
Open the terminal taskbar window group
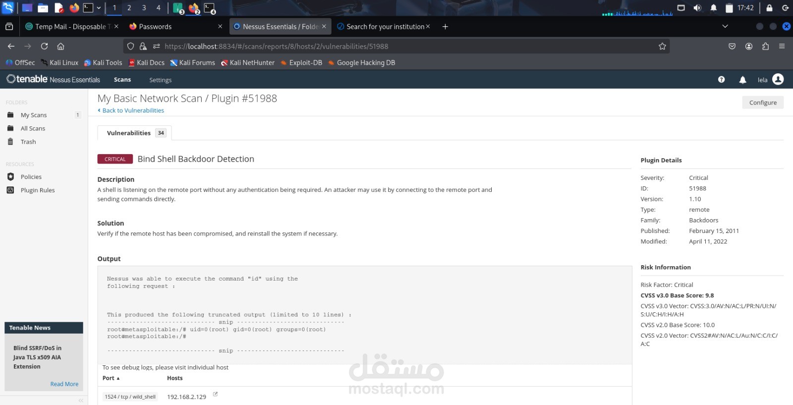[210, 8]
